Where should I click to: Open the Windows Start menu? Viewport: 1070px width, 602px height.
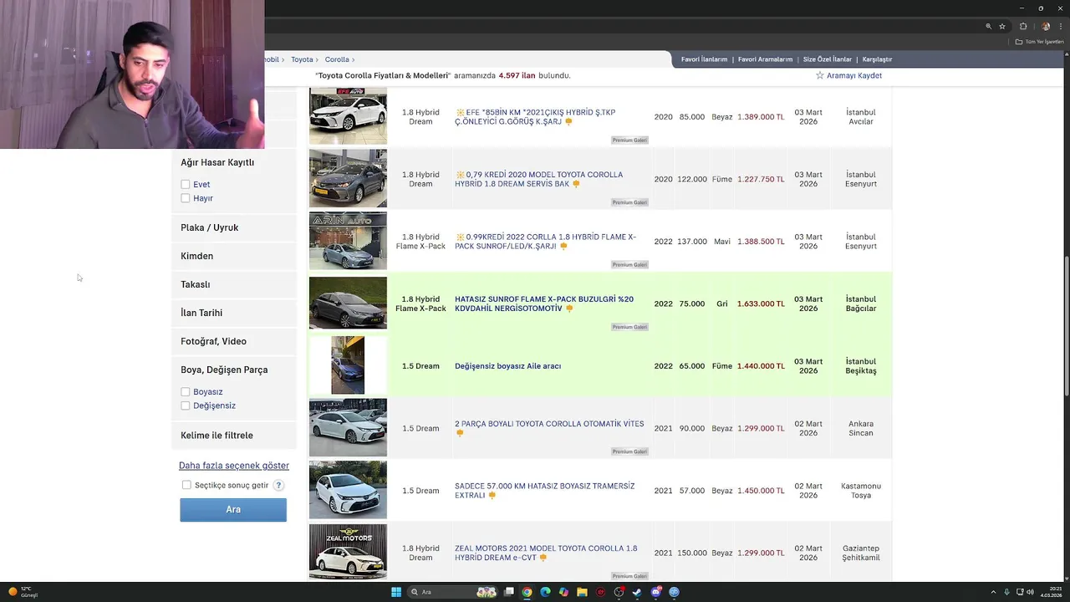(396, 592)
